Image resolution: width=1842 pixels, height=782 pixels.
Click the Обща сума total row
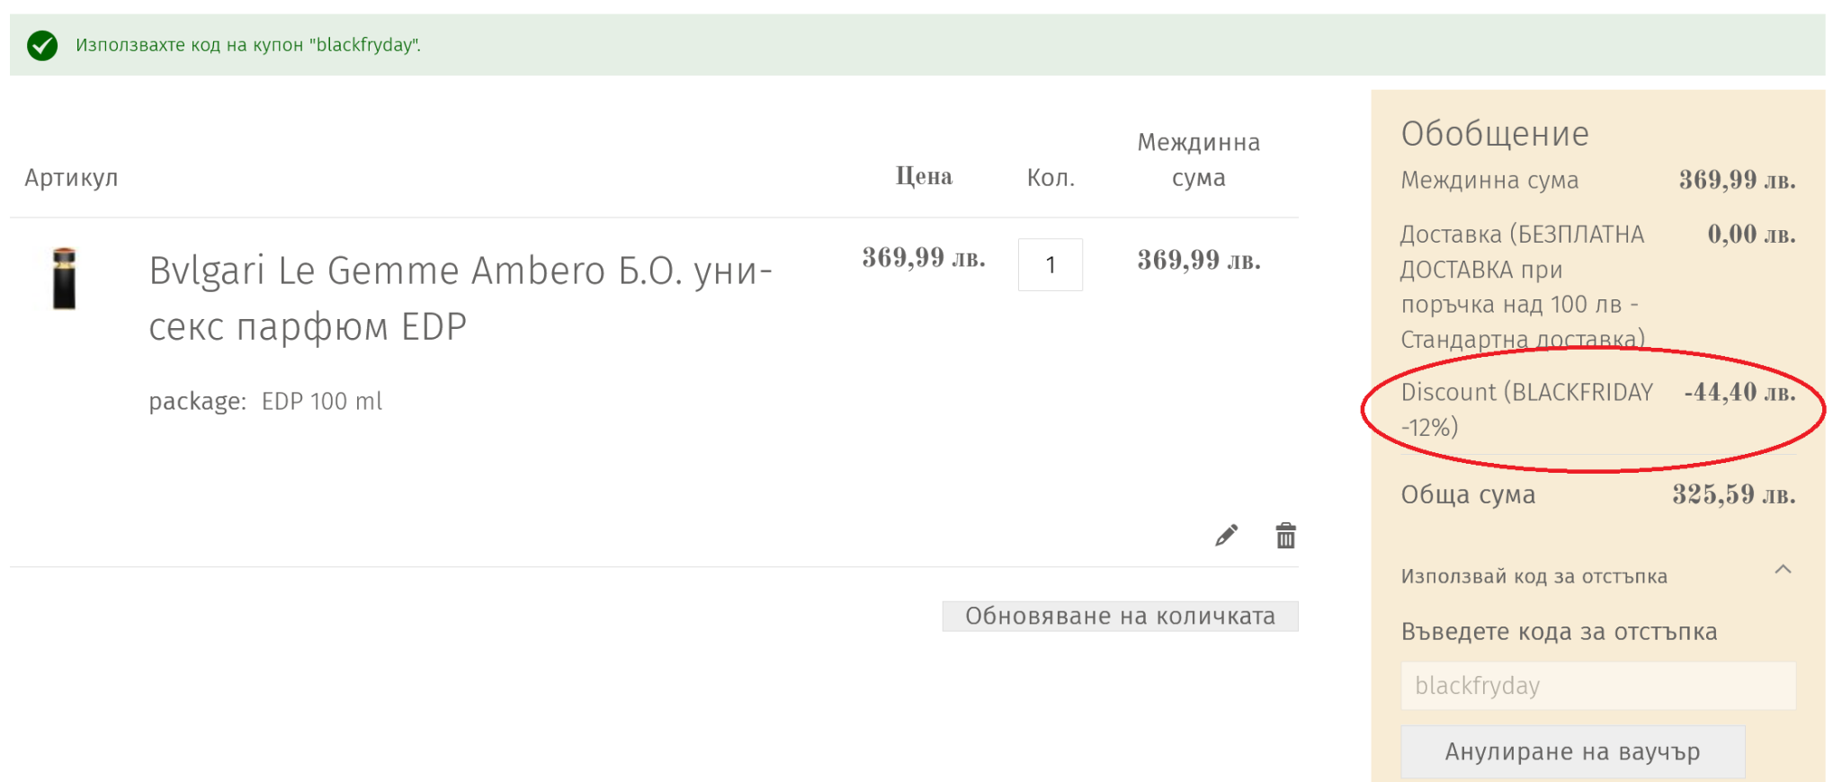1597,494
